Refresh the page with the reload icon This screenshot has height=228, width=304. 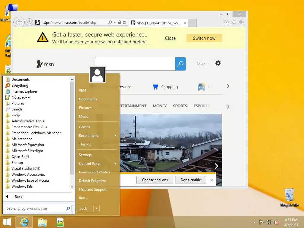pyautogui.click(x=124, y=22)
